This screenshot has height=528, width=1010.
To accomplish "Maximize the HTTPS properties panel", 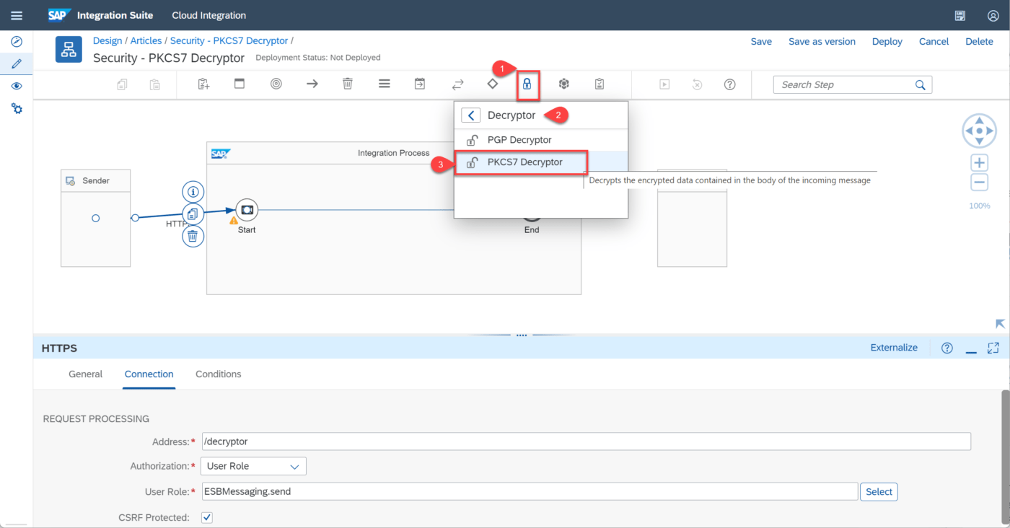I will [993, 348].
